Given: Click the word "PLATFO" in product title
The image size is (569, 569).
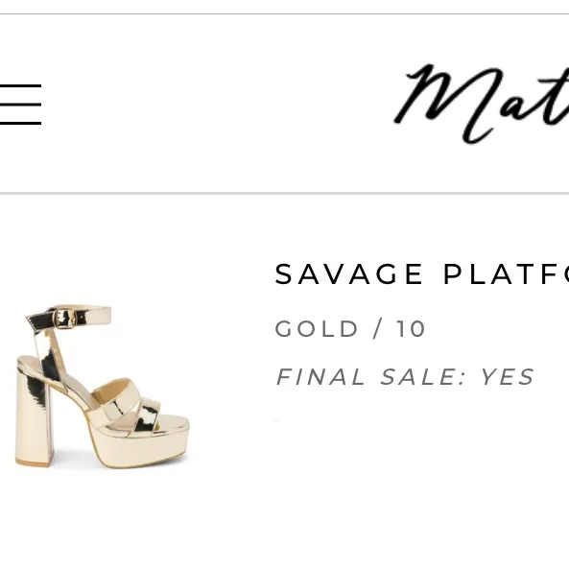Looking at the screenshot, I should pyautogui.click(x=507, y=274).
